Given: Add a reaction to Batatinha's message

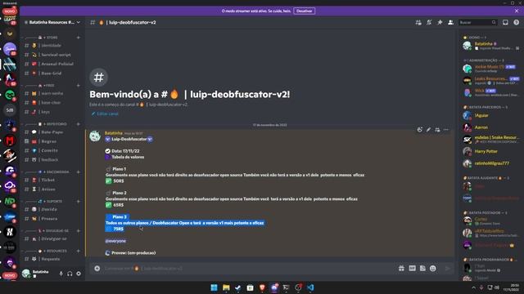Looking at the screenshot, I should pyautogui.click(x=420, y=130).
